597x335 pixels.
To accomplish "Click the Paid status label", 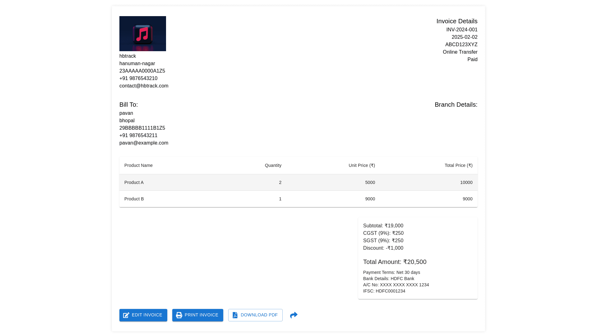I will [472, 60].
